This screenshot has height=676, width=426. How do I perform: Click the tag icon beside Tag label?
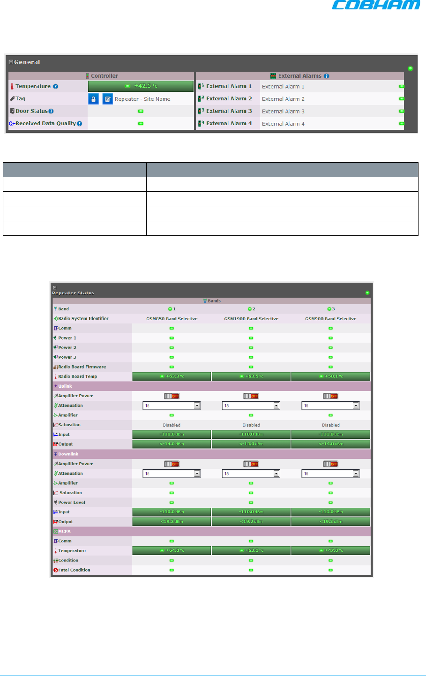[x=12, y=98]
